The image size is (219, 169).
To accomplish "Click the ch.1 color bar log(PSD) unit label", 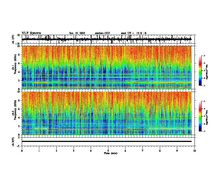I will coord(207,72).
